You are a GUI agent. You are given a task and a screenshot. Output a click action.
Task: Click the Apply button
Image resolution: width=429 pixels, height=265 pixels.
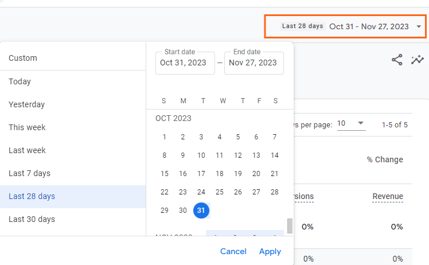pyautogui.click(x=270, y=251)
